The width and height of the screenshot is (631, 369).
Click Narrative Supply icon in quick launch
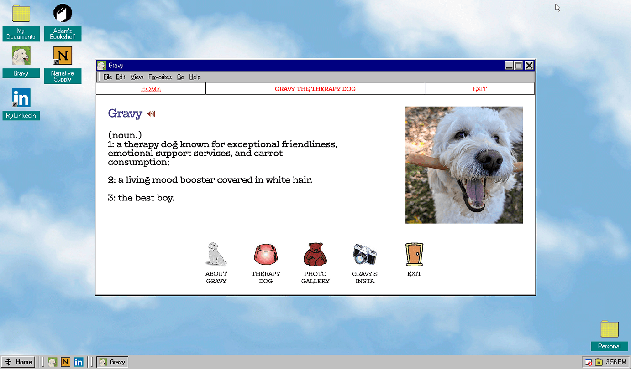click(65, 362)
